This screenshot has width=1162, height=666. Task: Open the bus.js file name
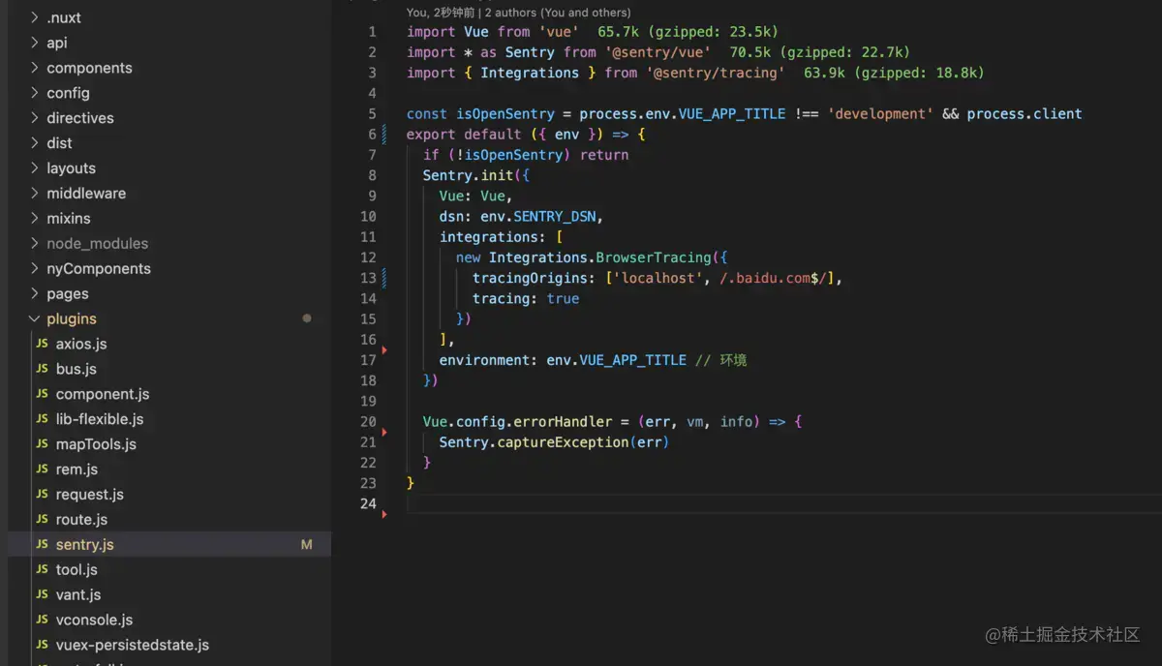[x=76, y=369]
